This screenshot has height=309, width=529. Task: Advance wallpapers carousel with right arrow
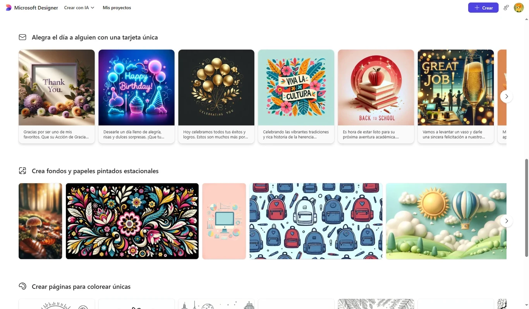click(507, 221)
